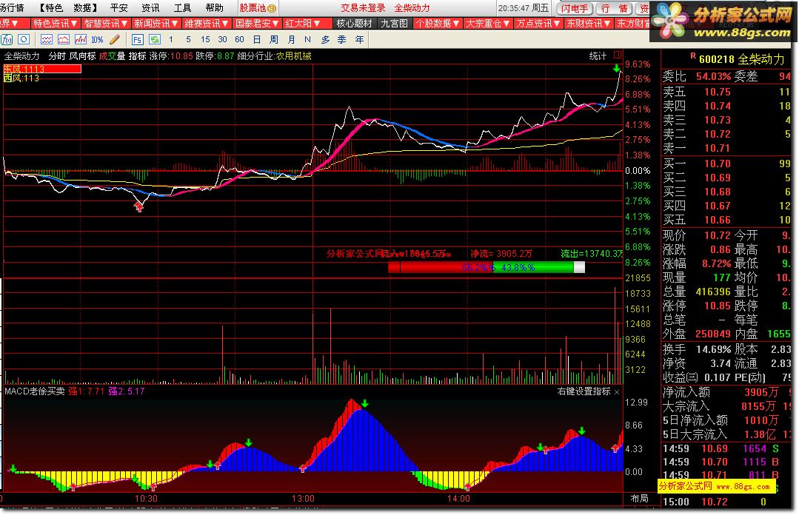Switch to quarterly 季 period
This screenshot has width=799, height=515.
pyautogui.click(x=342, y=39)
